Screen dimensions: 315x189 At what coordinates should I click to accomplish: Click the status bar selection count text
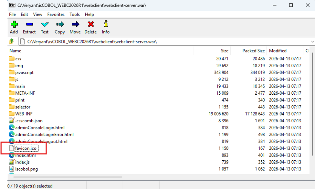tap(30, 186)
